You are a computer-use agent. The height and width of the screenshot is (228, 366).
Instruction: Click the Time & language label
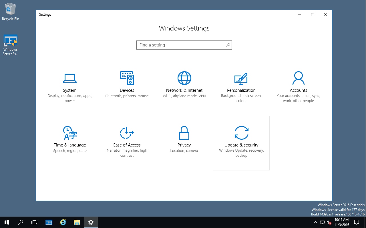click(70, 145)
